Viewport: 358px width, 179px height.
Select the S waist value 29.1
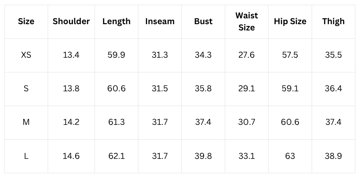tap(247, 89)
